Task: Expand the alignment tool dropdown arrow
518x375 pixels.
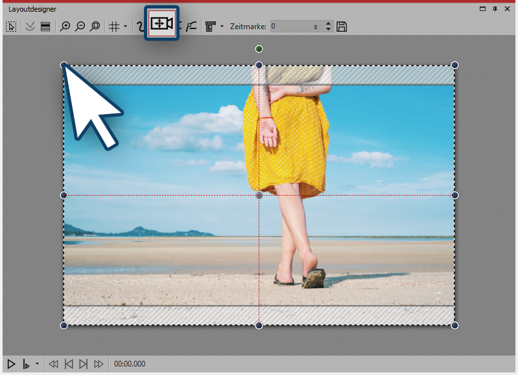Action: [x=222, y=27]
